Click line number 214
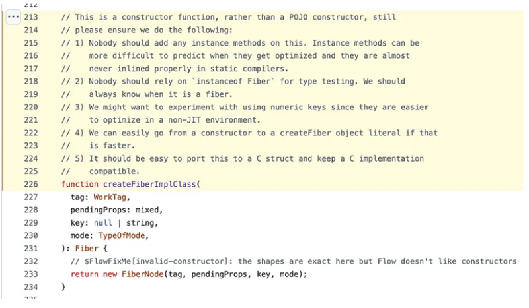The image size is (529, 308). 31,30
